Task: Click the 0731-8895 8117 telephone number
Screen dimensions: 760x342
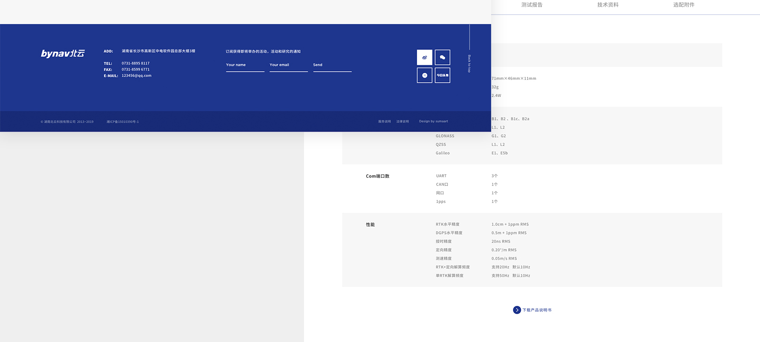Action: pyautogui.click(x=135, y=63)
